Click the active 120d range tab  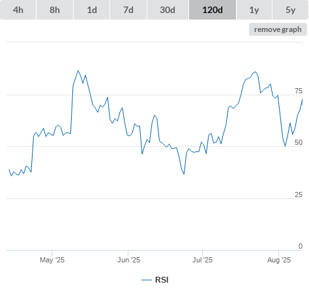213,10
